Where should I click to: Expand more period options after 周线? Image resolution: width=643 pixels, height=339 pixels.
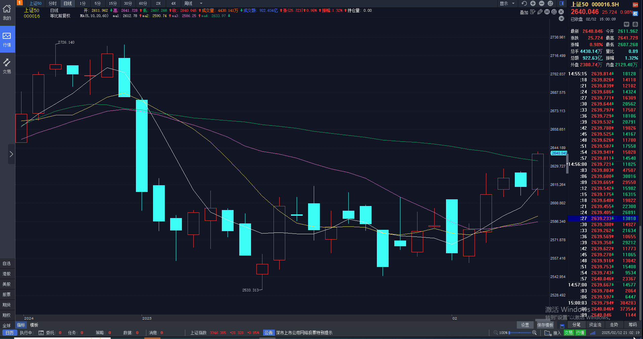point(201,3)
